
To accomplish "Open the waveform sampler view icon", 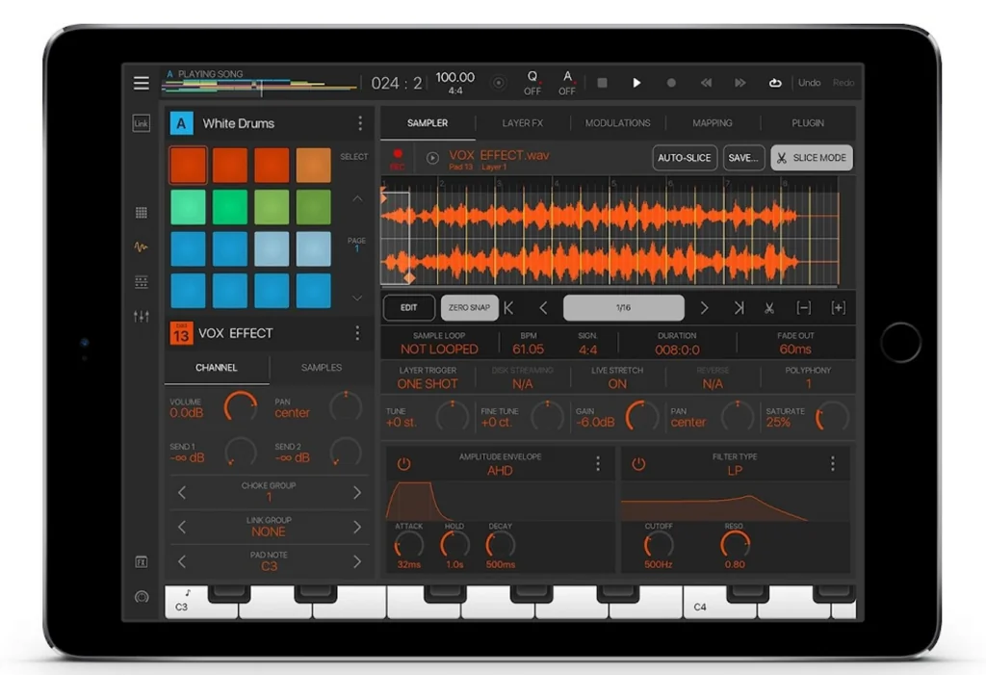I will pos(141,247).
